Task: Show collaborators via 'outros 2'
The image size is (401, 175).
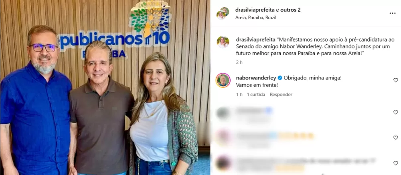Action: click(x=290, y=10)
